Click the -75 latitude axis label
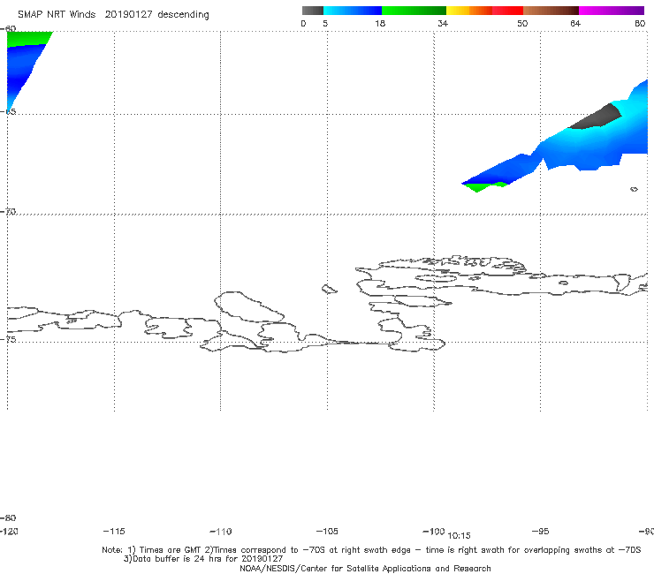This screenshot has width=654, height=574. click(8, 339)
